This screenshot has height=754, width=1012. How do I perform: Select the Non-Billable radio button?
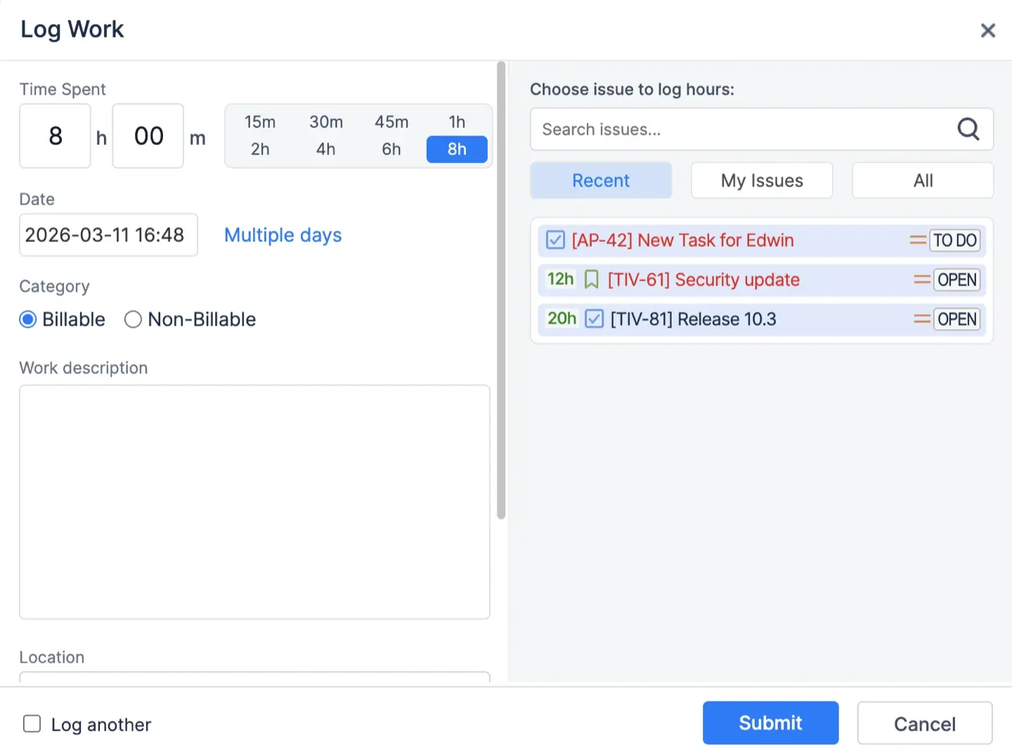(133, 319)
